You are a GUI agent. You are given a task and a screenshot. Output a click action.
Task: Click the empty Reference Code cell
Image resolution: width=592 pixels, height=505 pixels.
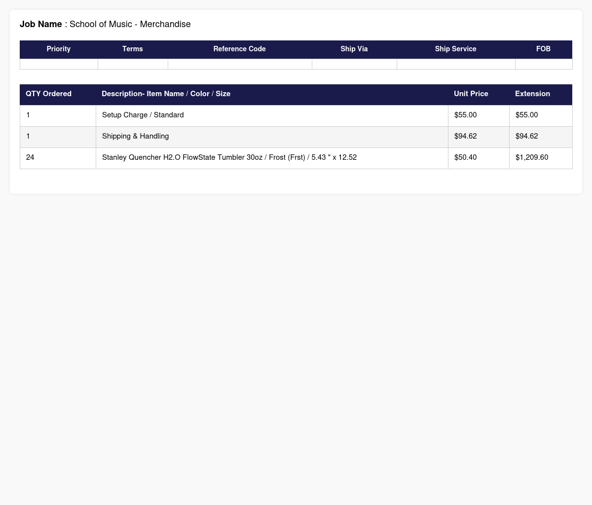pos(240,64)
